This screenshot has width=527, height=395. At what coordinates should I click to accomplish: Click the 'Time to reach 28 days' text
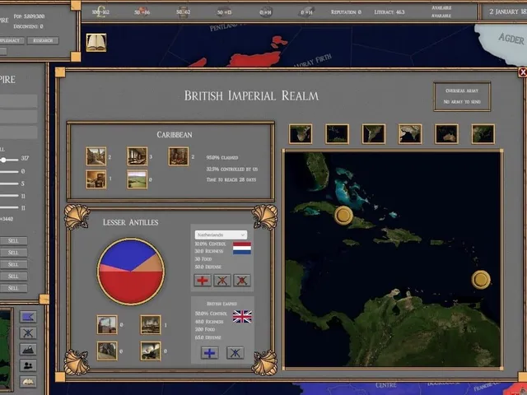point(231,179)
